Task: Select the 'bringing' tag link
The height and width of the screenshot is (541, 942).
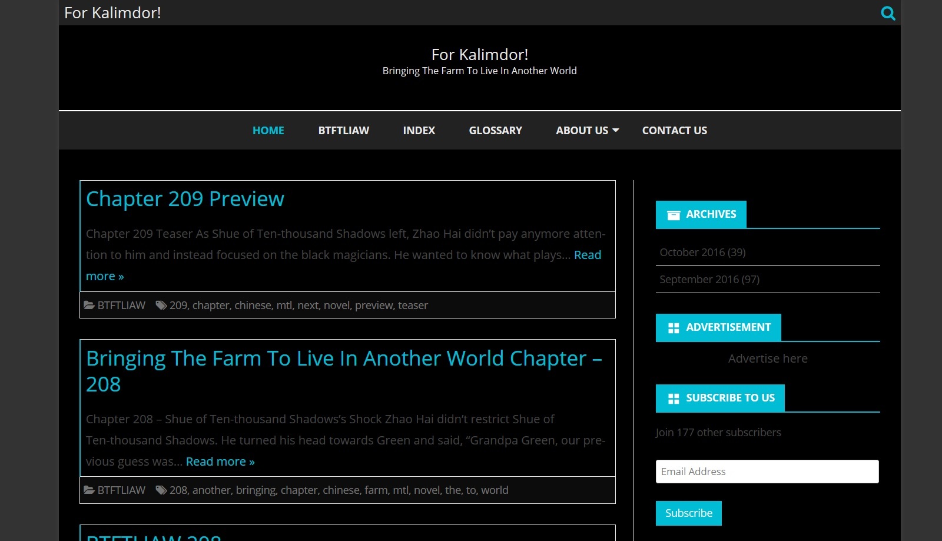Action: (256, 490)
